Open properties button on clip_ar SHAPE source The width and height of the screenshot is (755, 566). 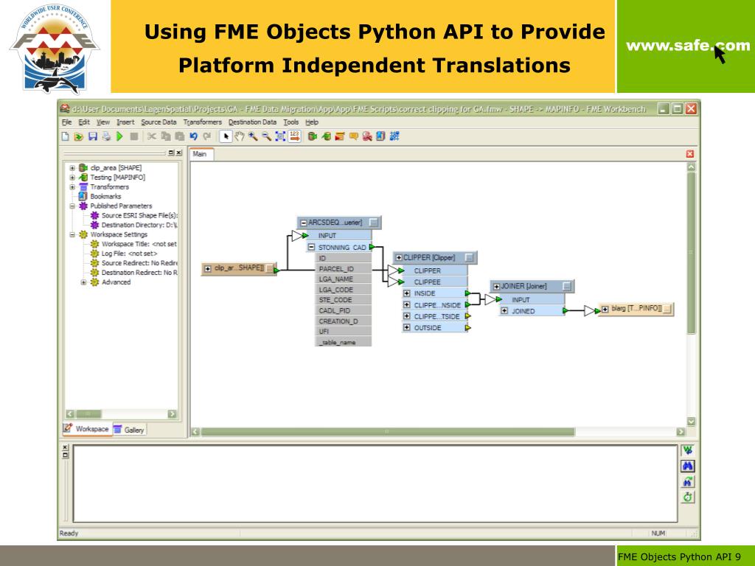pos(270,268)
